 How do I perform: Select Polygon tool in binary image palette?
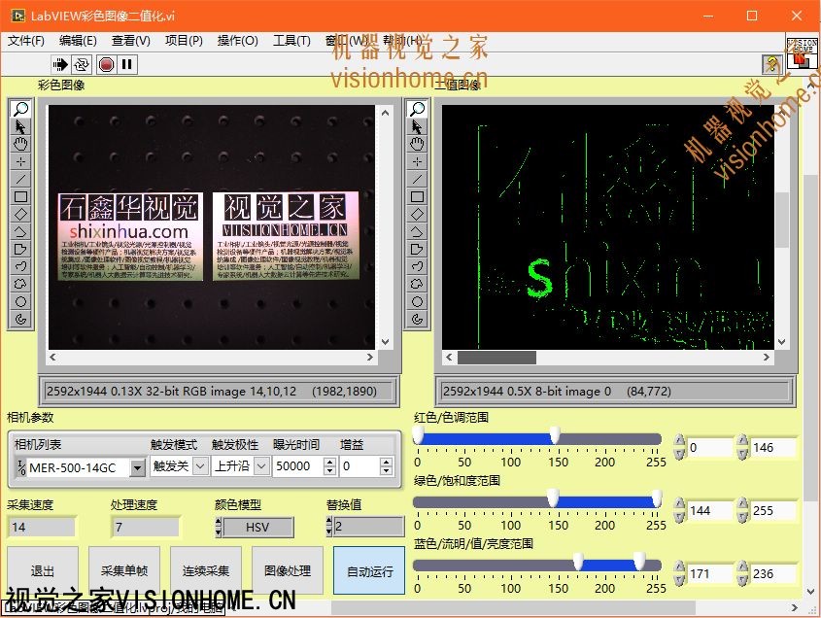[418, 249]
